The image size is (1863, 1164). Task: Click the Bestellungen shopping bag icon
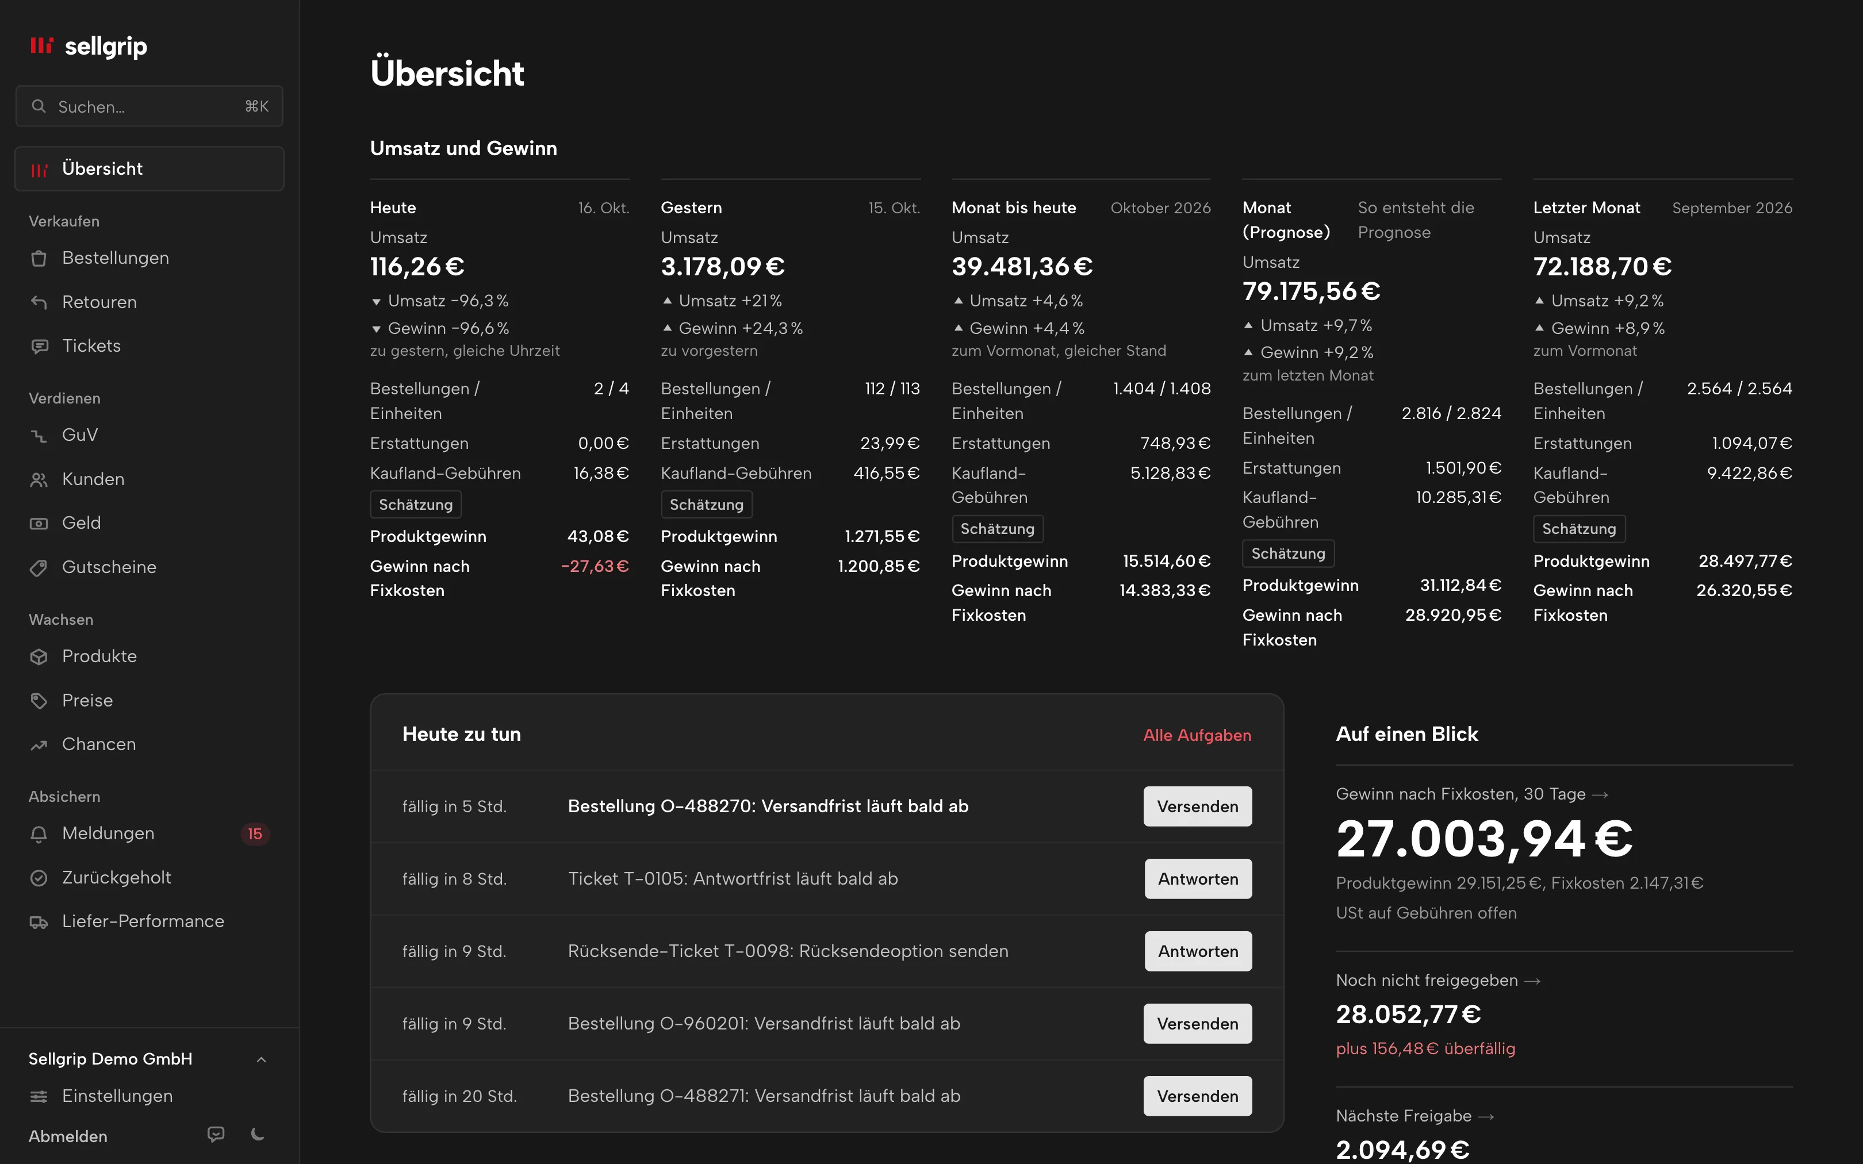click(39, 259)
